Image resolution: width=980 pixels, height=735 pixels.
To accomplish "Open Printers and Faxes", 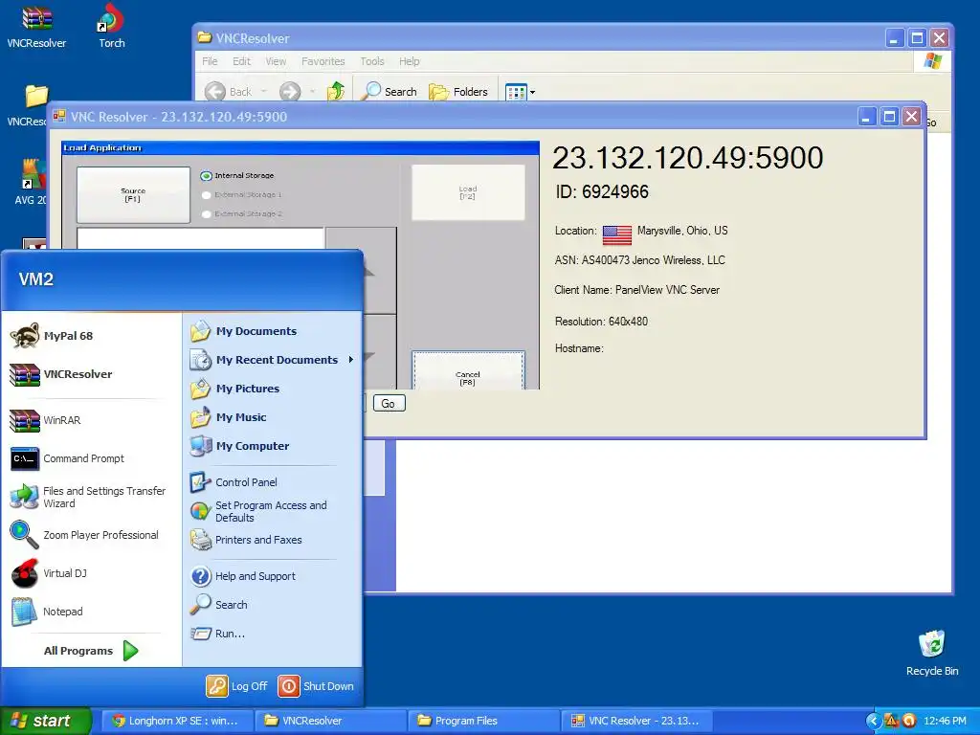I will coord(246,540).
